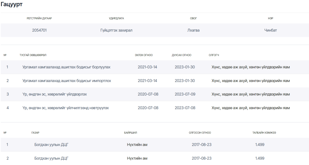Click the name Чинбат

[x=270, y=30]
